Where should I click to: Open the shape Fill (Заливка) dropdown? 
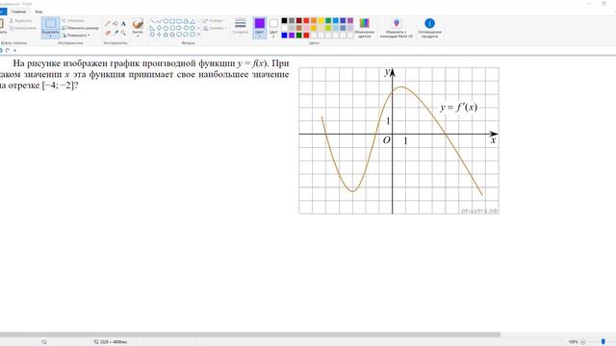(215, 28)
